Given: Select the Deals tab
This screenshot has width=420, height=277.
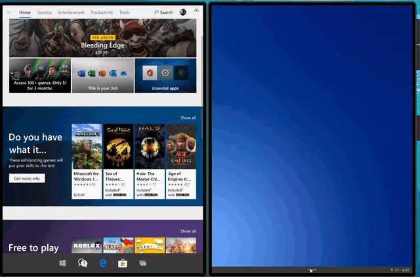Looking at the screenshot, I should tap(125, 12).
